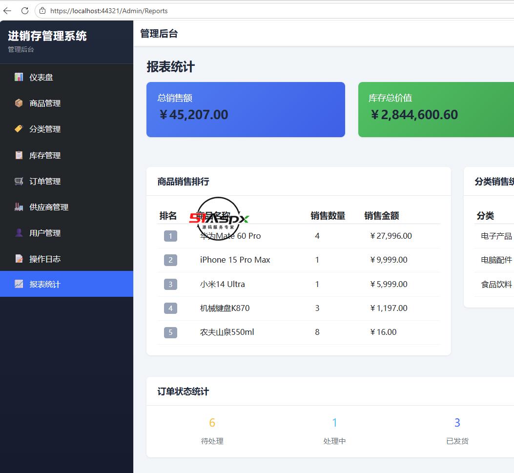Click the ¥9,999.00 sales amount
Image resolution: width=514 pixels, height=473 pixels.
pyautogui.click(x=389, y=260)
